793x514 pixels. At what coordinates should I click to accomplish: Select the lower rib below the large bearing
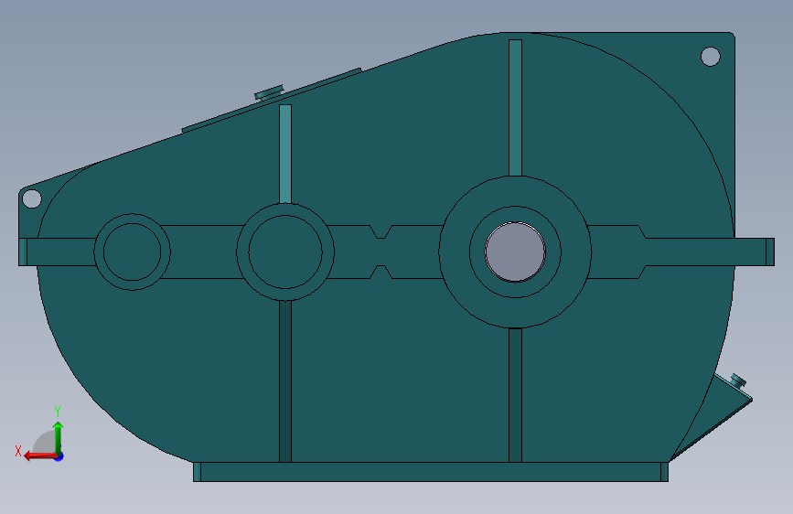tap(515, 395)
